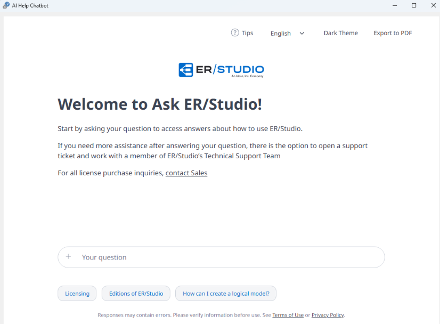Ask How can I create a logical model
The width and height of the screenshot is (440, 324).
click(x=226, y=294)
